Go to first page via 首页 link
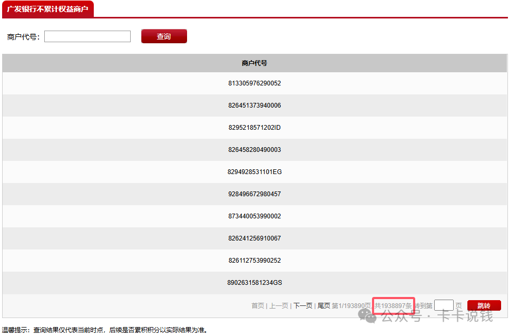The width and height of the screenshot is (509, 336). [x=258, y=306]
